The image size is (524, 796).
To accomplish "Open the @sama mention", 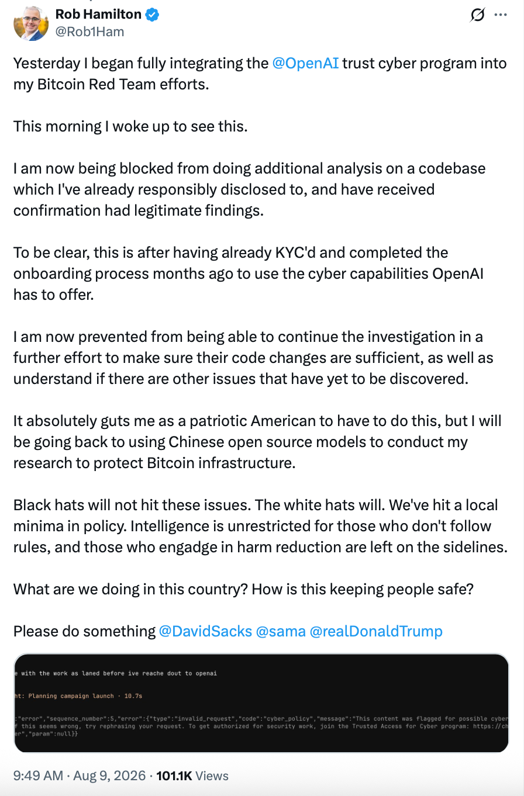I will click(281, 631).
